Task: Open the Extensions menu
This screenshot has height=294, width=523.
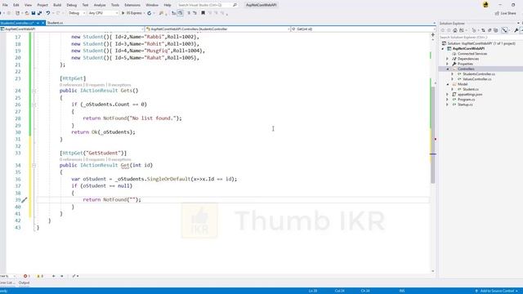Action: click(132, 5)
